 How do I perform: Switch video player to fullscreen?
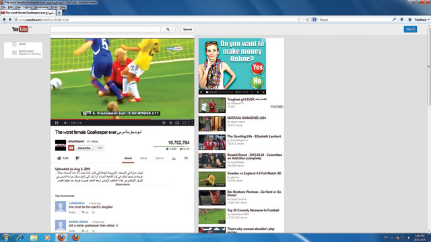pos(191,122)
